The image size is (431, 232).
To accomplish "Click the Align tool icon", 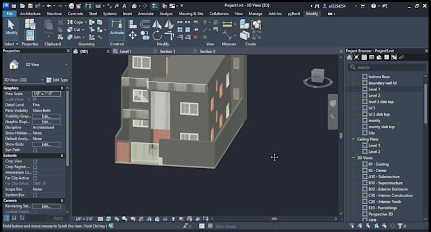I will pyautogui.click(x=132, y=24).
